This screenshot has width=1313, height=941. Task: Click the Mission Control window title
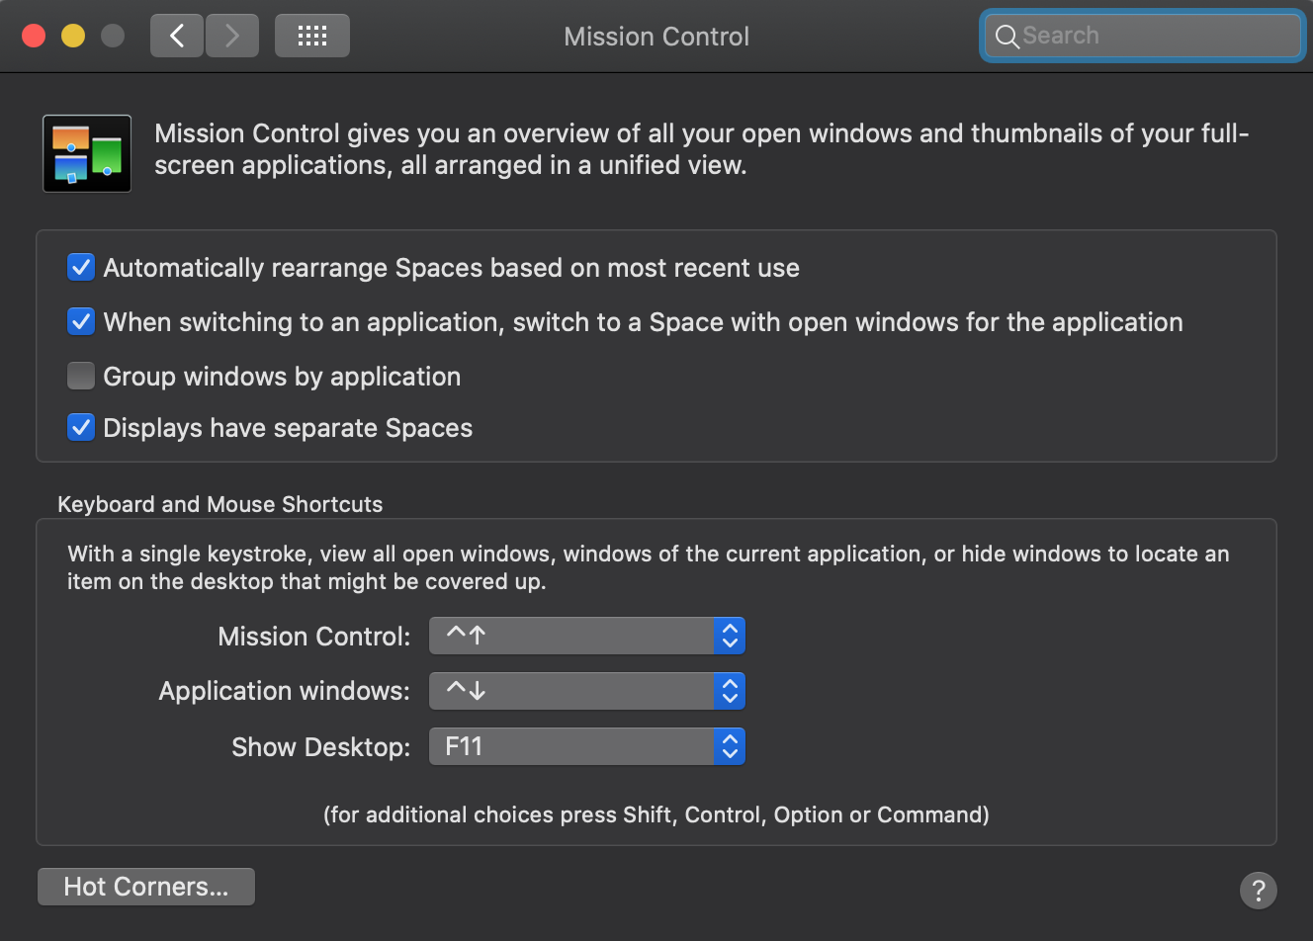pos(656,37)
